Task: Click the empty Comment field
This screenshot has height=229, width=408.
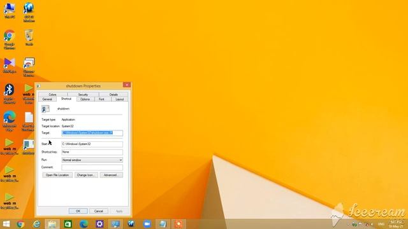Action: point(92,167)
